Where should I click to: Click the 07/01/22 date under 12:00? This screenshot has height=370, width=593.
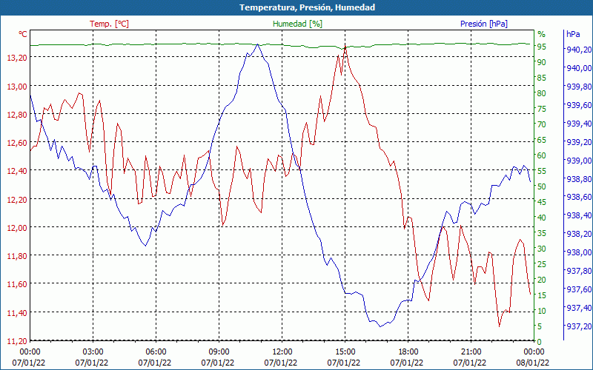tap(281, 363)
